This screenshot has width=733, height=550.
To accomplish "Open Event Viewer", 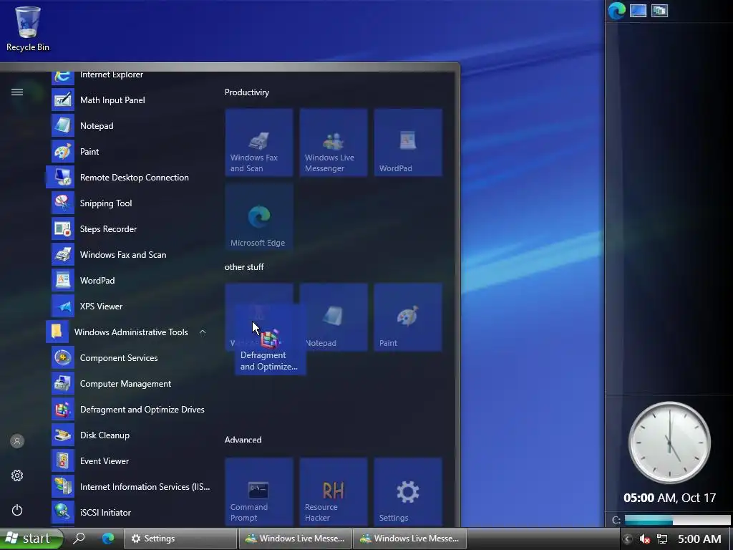I will [x=130, y=460].
